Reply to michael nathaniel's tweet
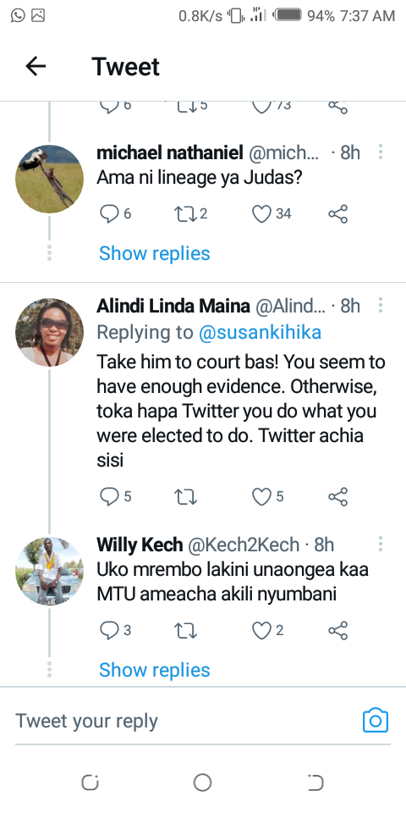 (109, 213)
